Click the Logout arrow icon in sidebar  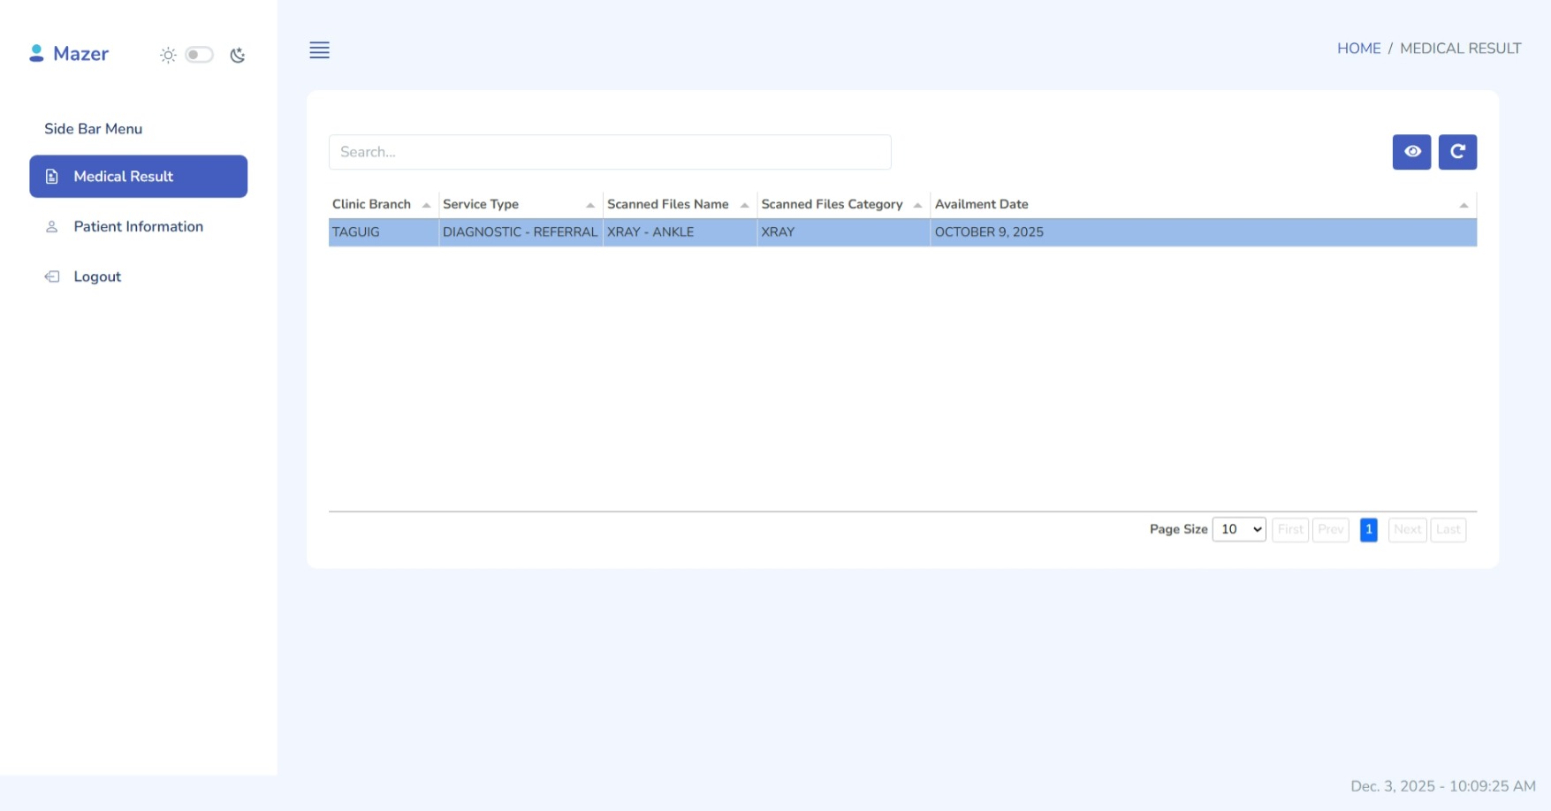click(52, 277)
